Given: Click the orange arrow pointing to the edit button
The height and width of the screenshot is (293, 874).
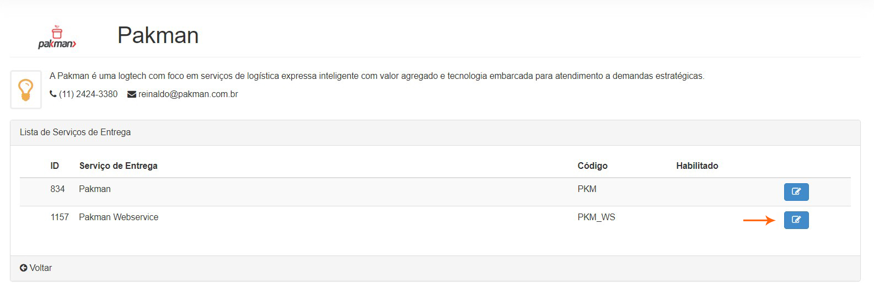Looking at the screenshot, I should pyautogui.click(x=759, y=220).
